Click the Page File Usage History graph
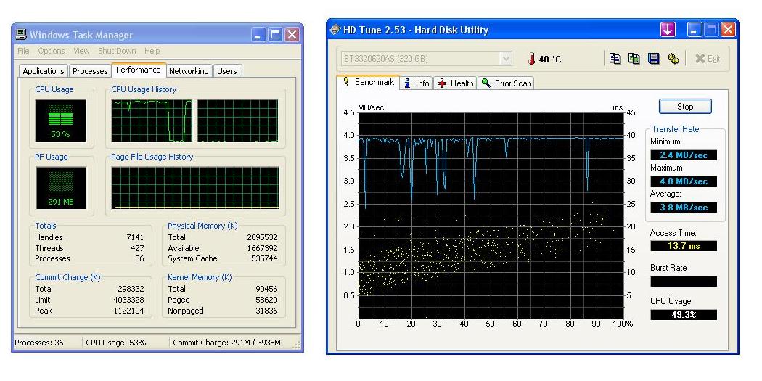Screen dimensions: 762x381 click(x=195, y=187)
